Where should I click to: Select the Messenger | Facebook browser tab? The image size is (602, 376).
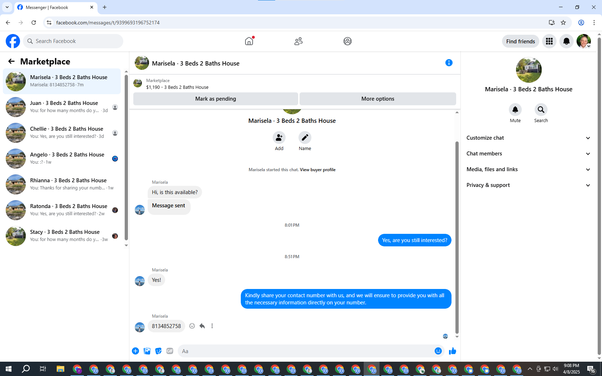[x=56, y=7]
